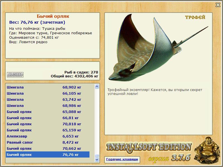This screenshot has height=167, width=223.
Task: Select Шингала 66,105 кг row
Action: coord(48,94)
